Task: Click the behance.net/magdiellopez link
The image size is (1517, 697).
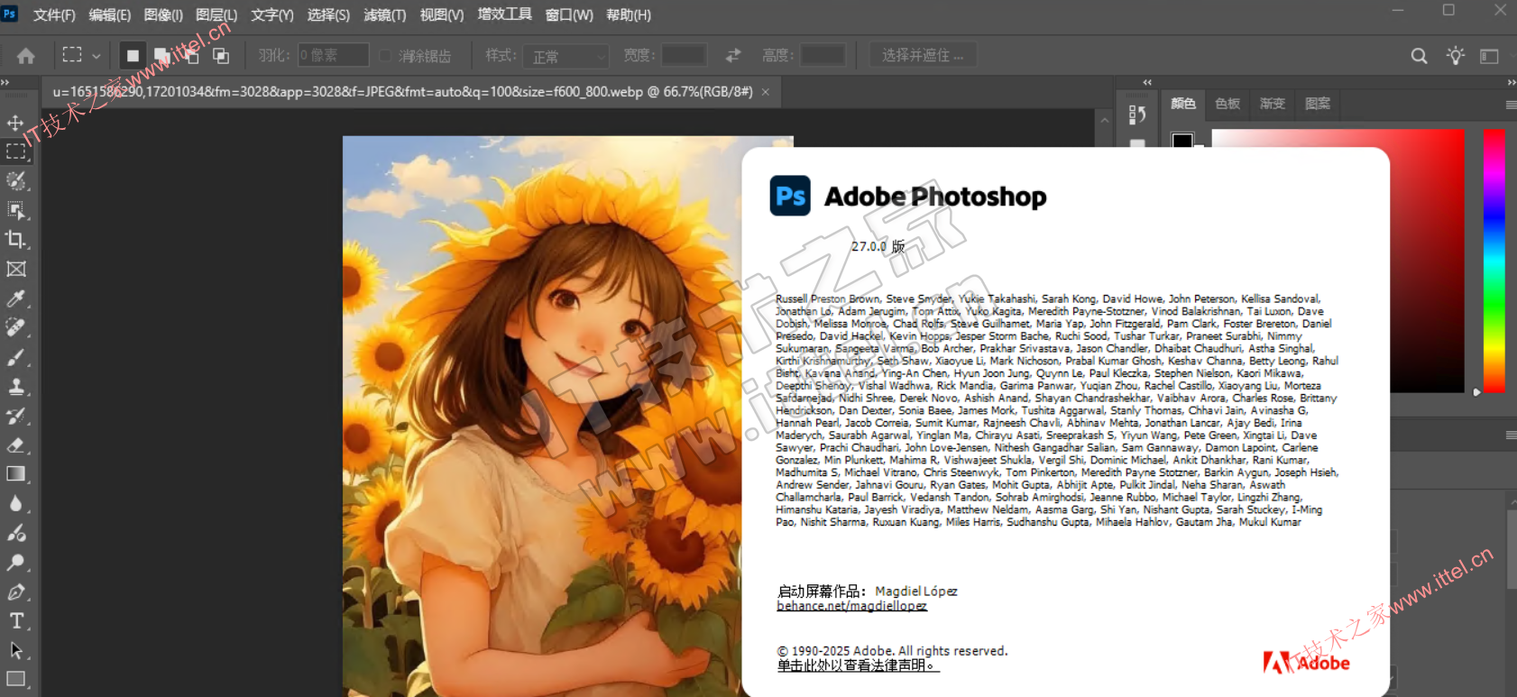Action: (851, 606)
